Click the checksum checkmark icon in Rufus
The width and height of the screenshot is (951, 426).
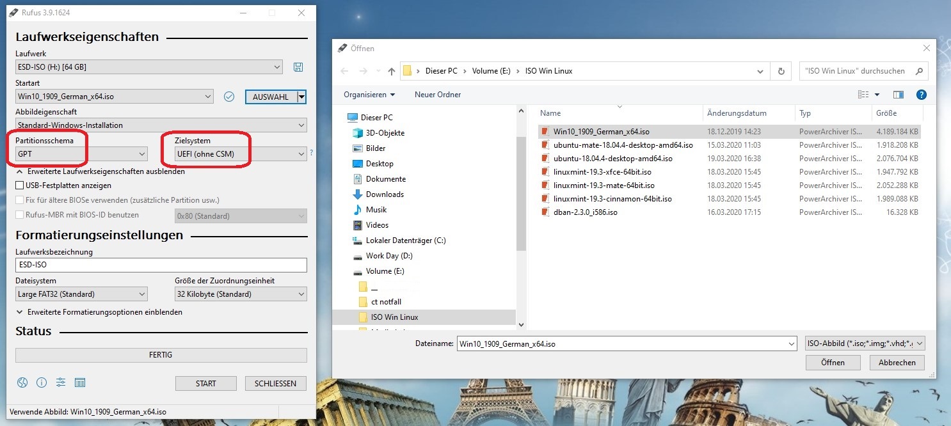(229, 97)
